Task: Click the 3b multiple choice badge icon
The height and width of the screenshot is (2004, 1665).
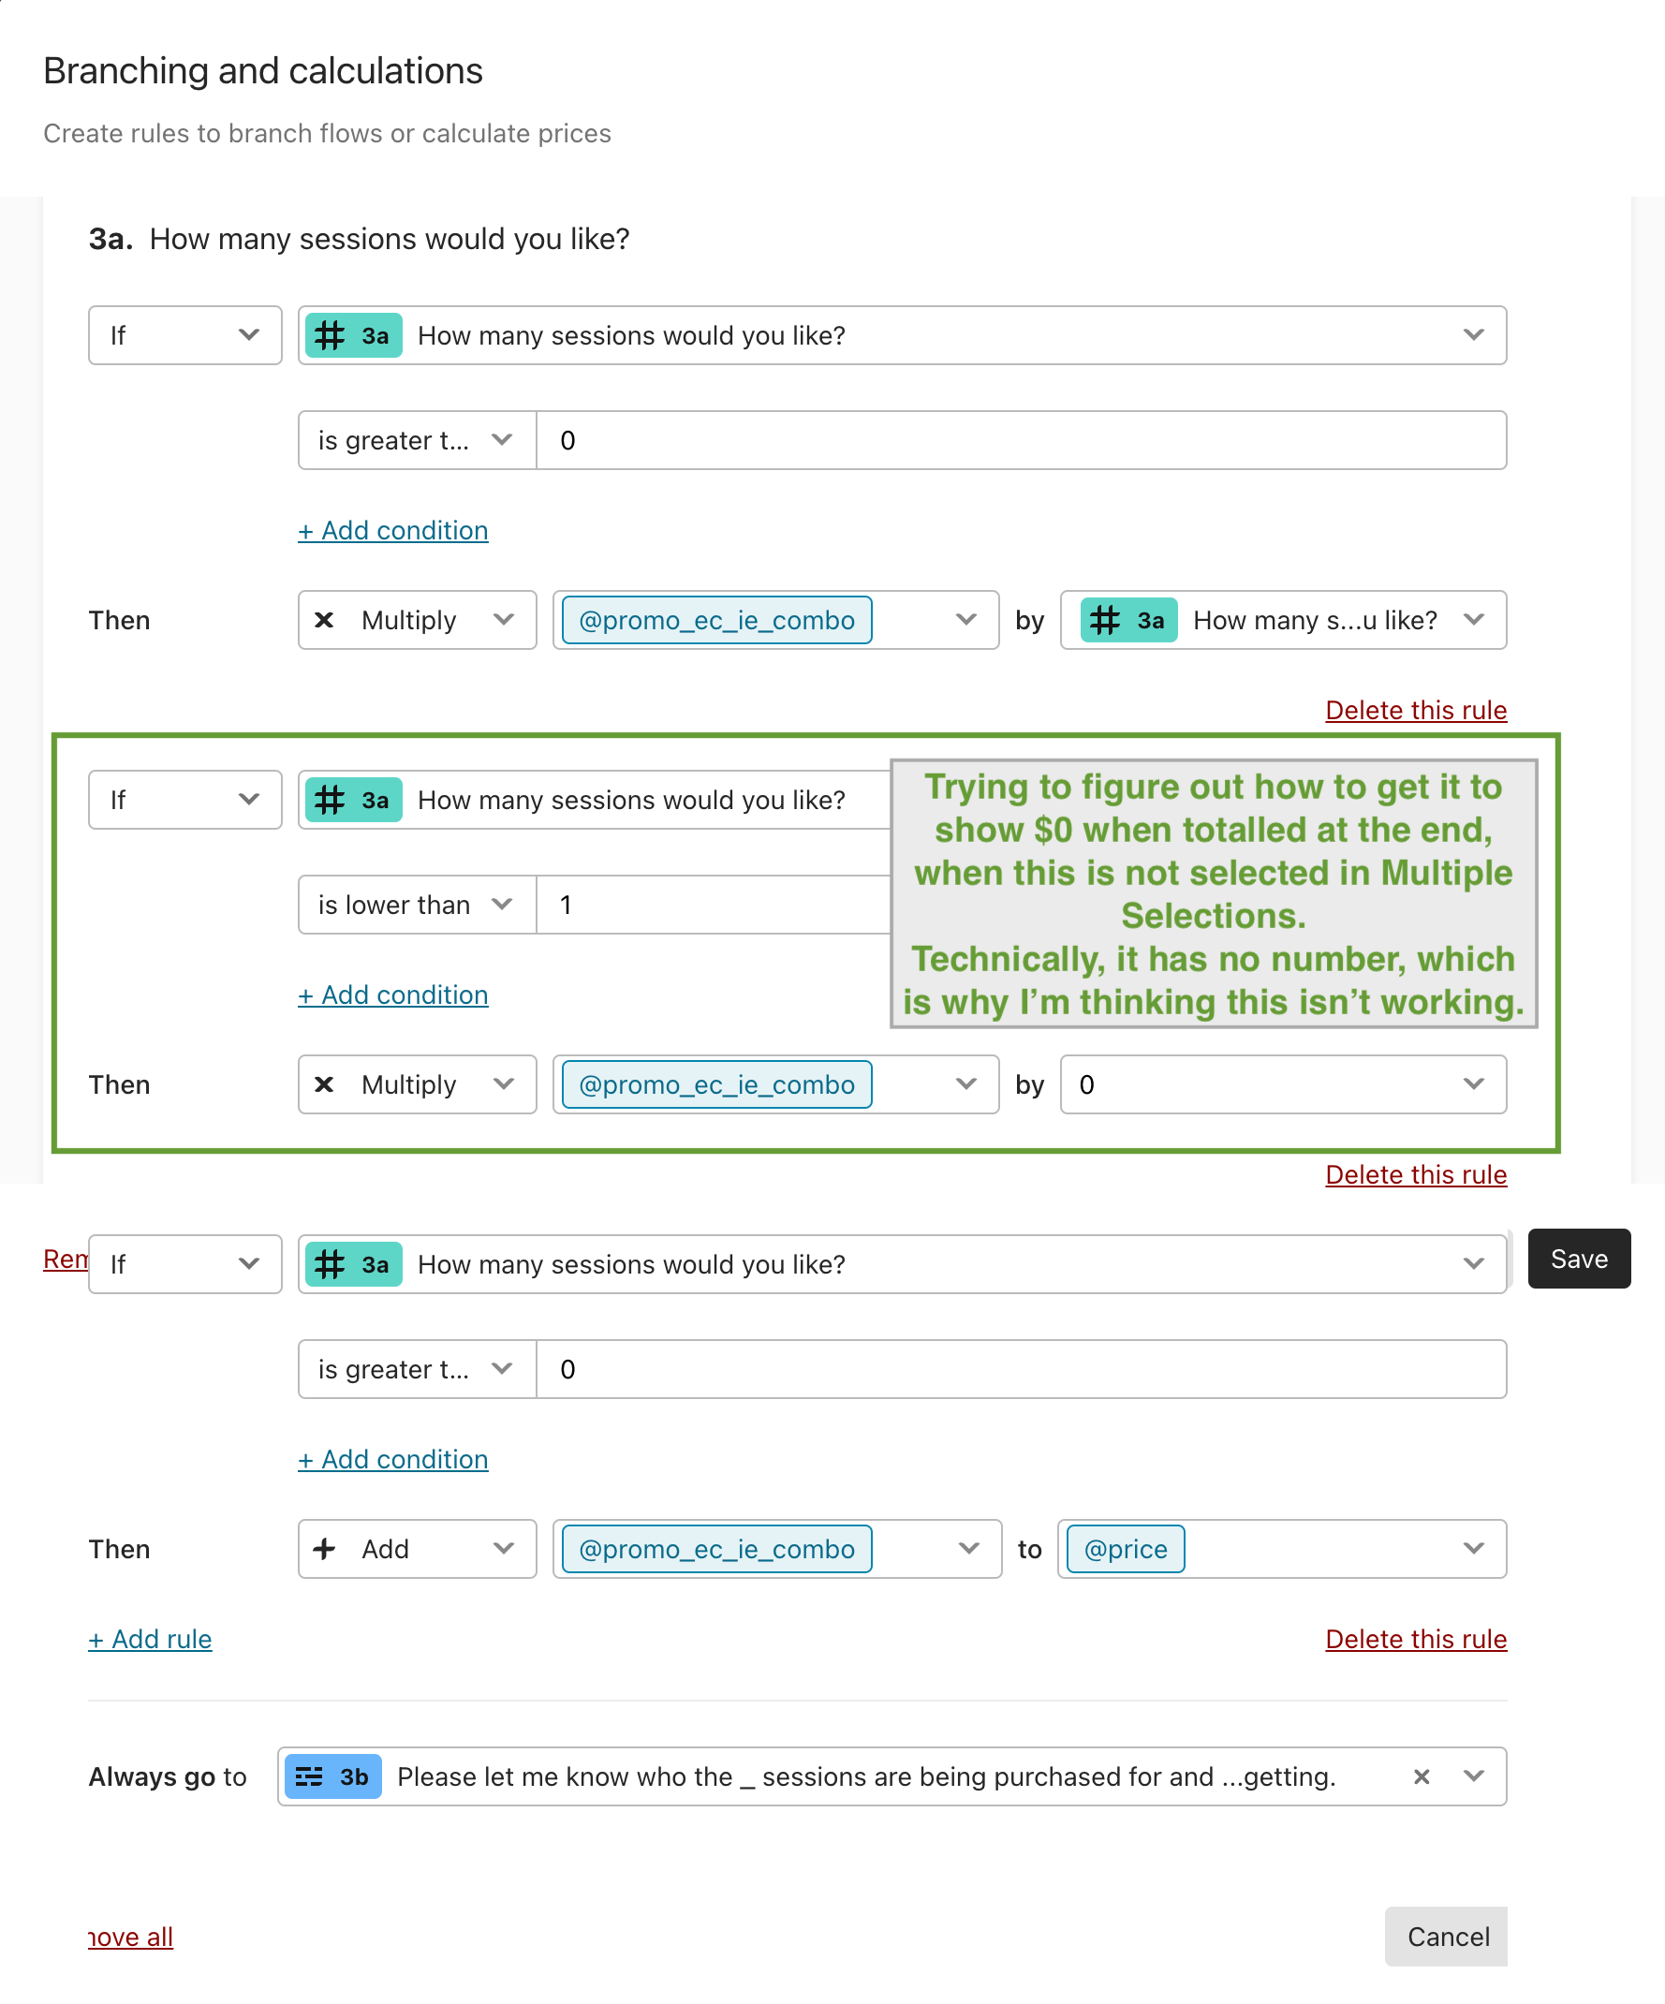Action: click(333, 1776)
